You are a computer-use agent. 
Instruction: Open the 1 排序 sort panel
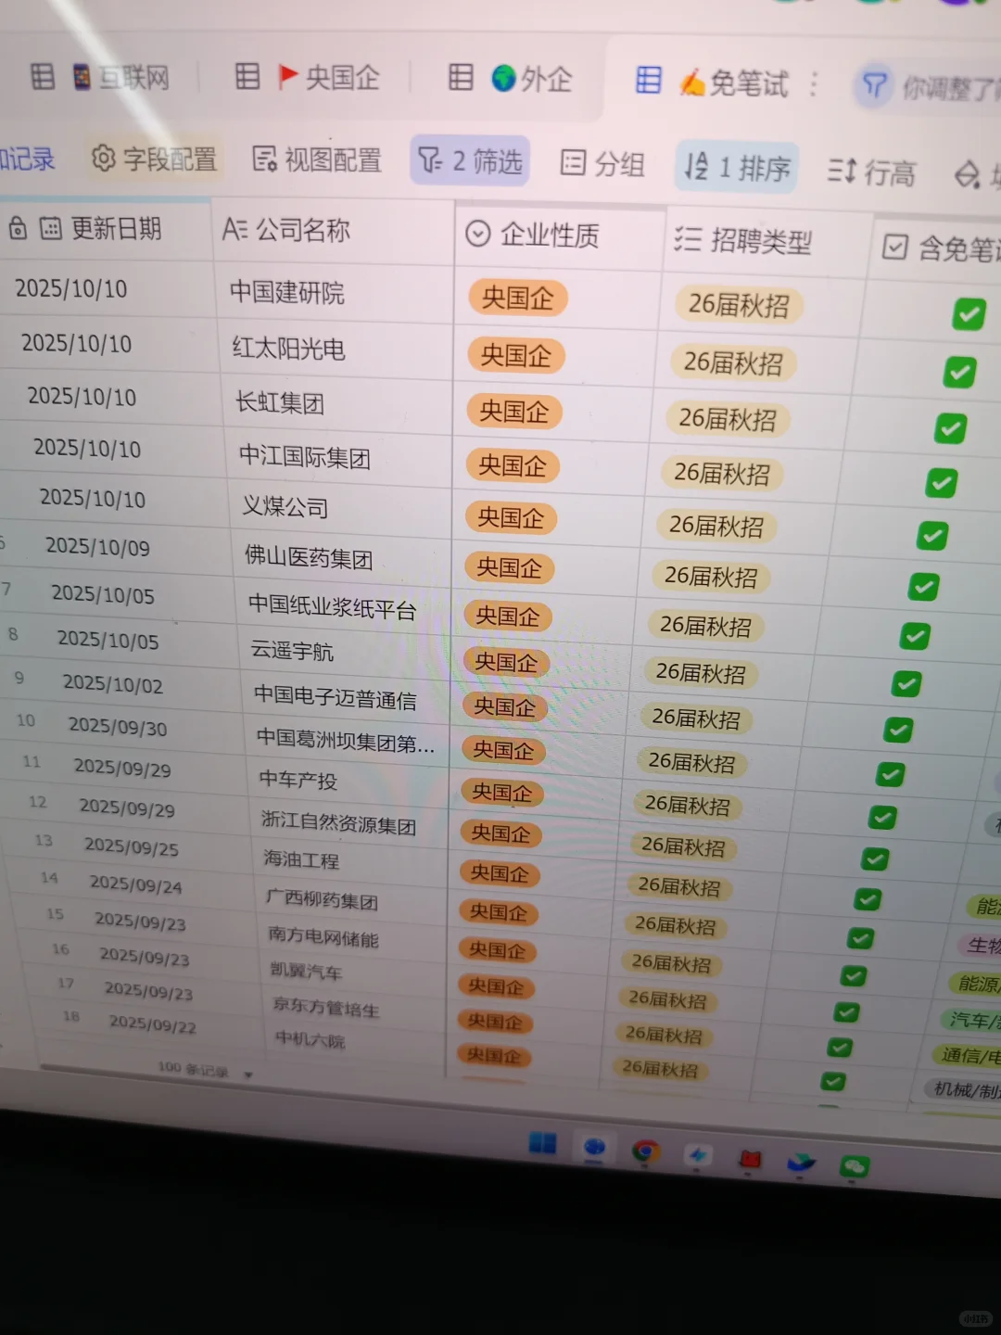737,168
